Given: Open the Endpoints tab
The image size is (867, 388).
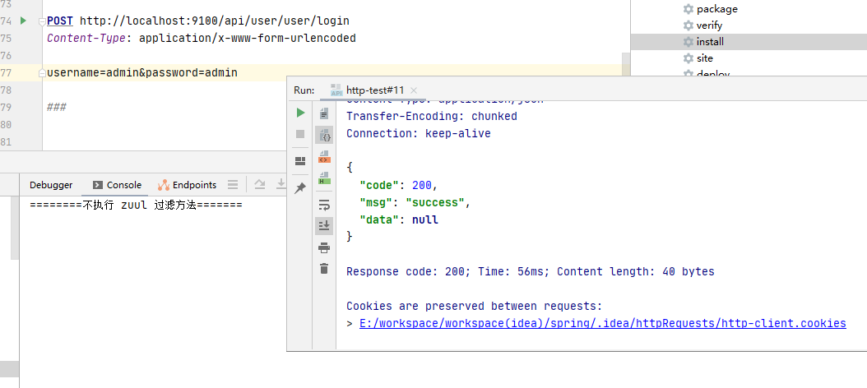Looking at the screenshot, I should [x=188, y=185].
